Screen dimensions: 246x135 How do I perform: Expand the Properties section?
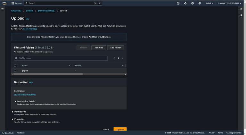click(x=12, y=119)
